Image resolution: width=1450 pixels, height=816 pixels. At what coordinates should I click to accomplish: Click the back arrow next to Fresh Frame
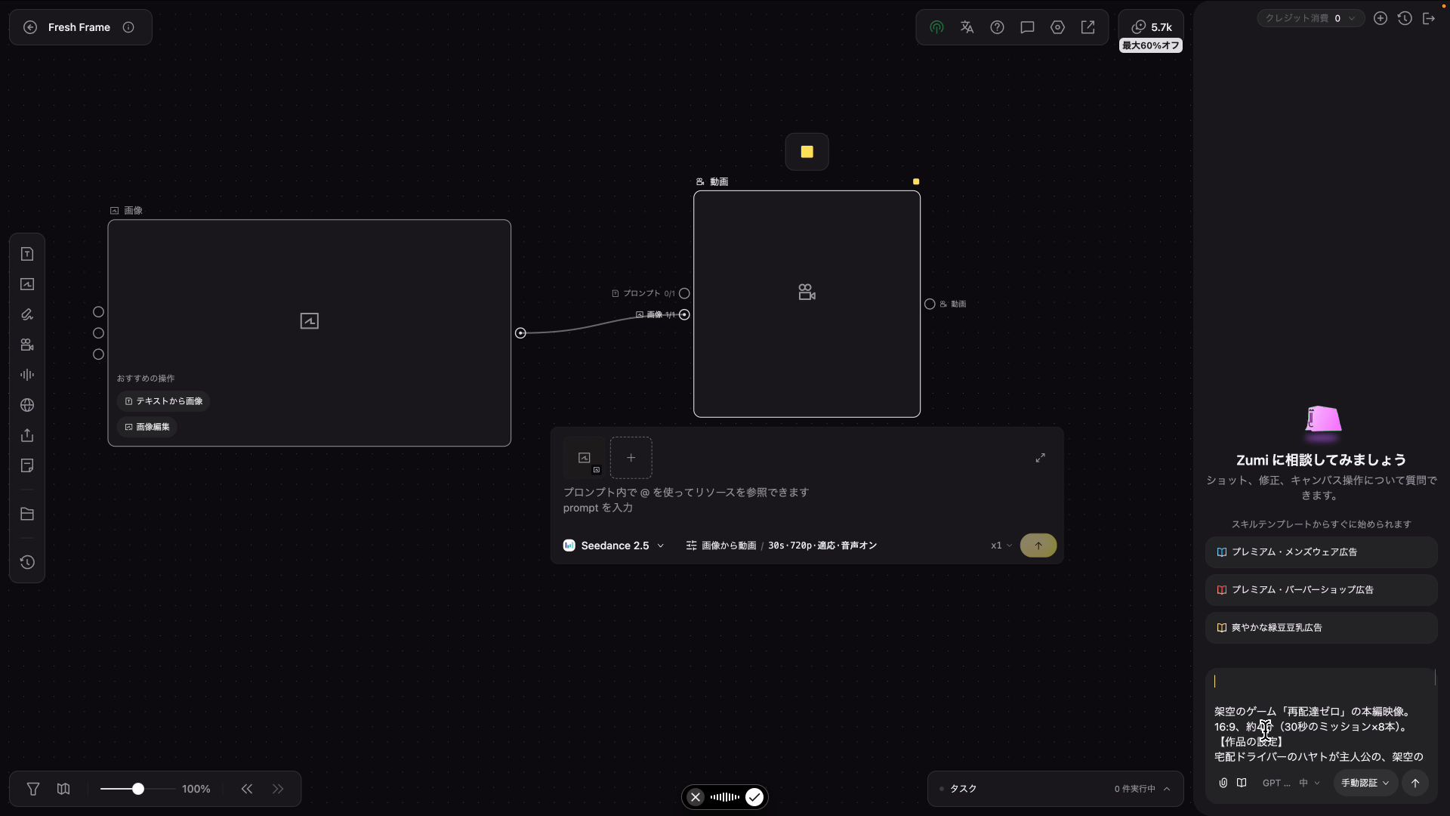[x=30, y=27]
